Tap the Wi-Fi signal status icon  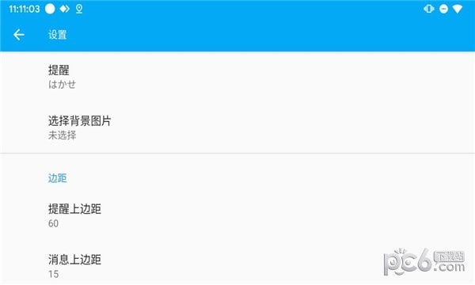coord(458,9)
